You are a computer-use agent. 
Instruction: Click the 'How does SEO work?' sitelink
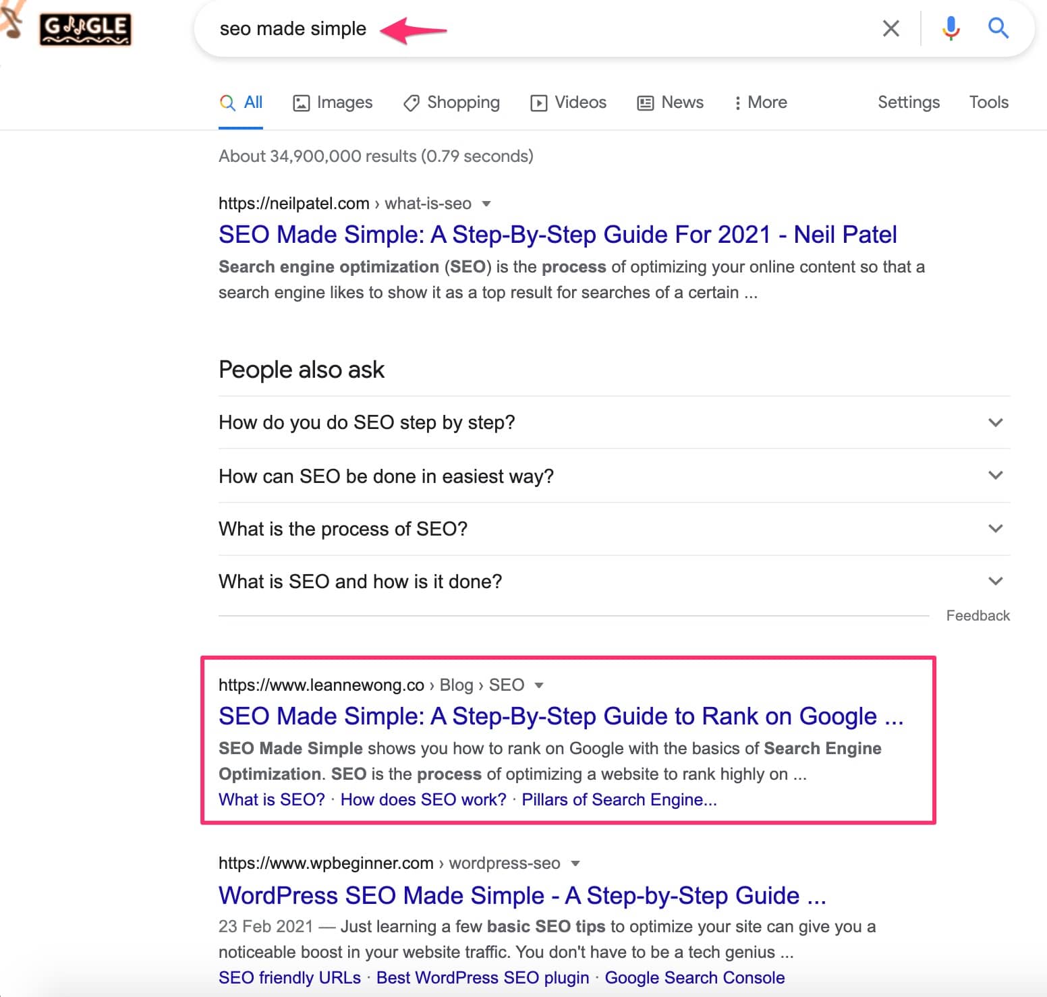click(x=423, y=799)
